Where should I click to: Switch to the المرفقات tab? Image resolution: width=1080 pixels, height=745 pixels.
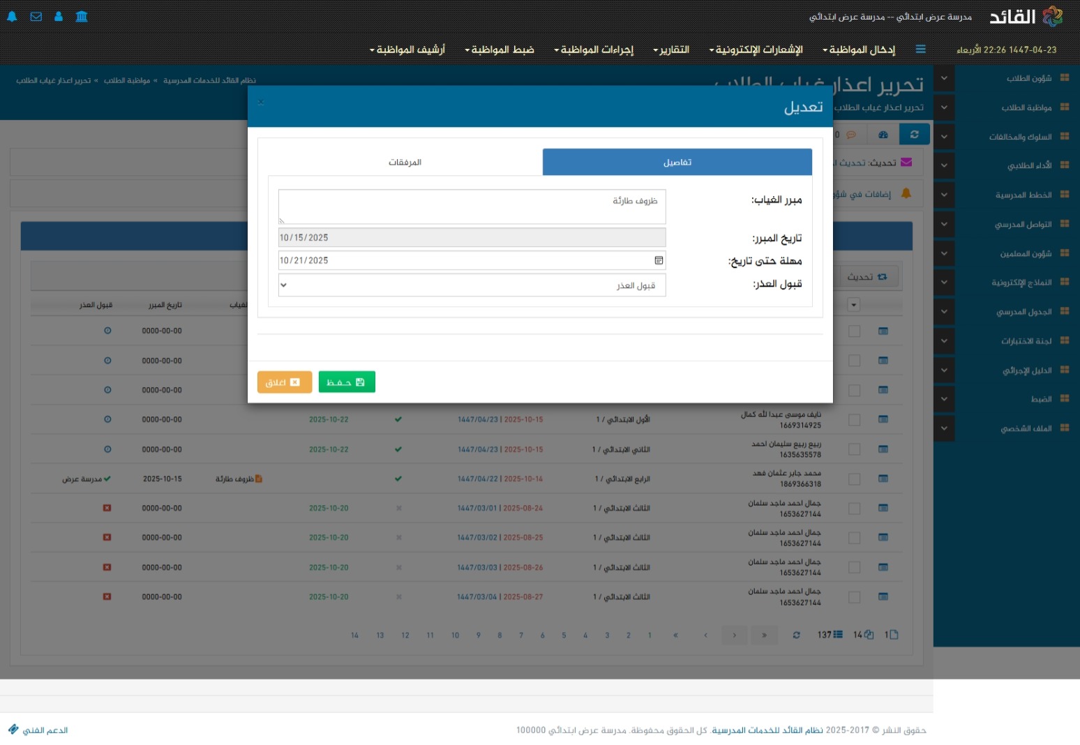tap(405, 163)
